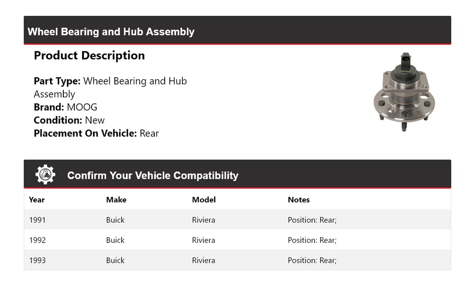Image resolution: width=475 pixels, height=286 pixels.
Task: Click the Make column header
Action: [x=116, y=200]
